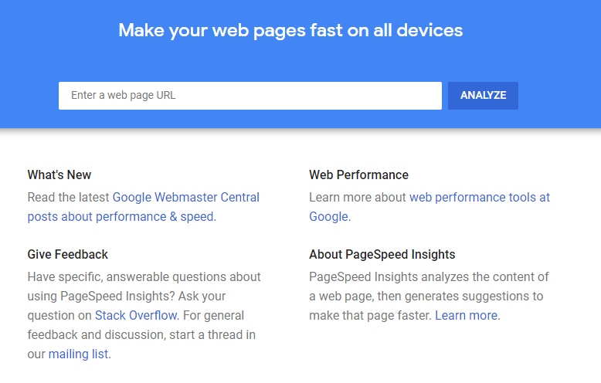Click the Learn more link
Viewport: 601px width, 383px height.
[x=466, y=316]
